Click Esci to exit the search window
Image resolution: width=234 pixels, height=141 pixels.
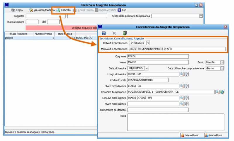click(122, 10)
